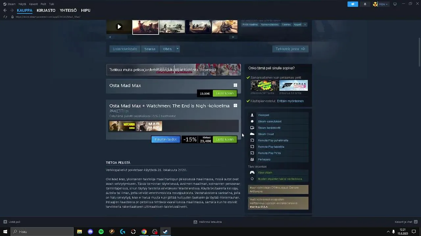Open the Ajopeli tag
Screen dimensions: 421x236
(x=297, y=25)
